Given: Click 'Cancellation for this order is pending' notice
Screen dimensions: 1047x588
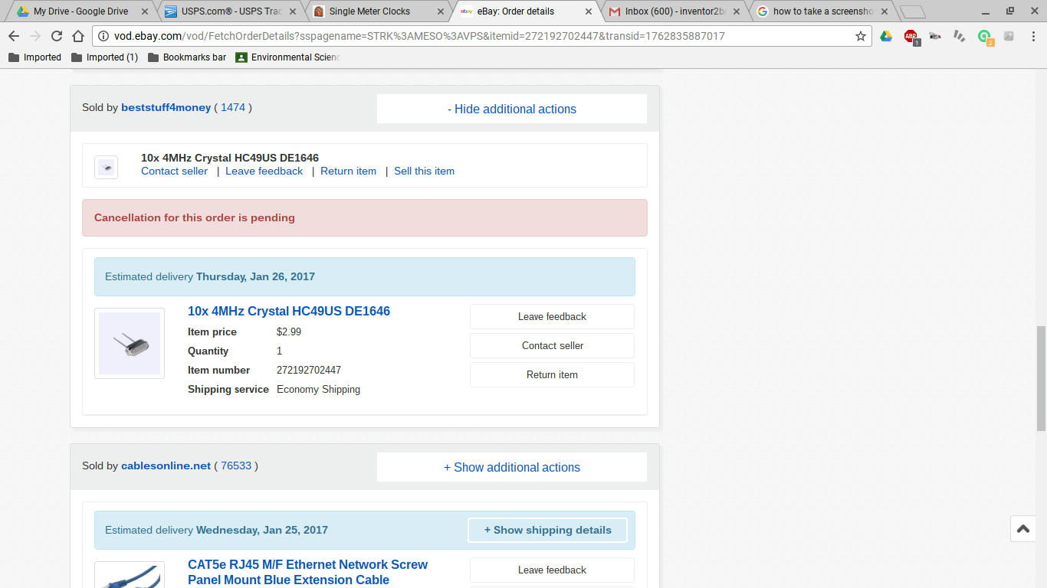Looking at the screenshot, I should 365,217.
